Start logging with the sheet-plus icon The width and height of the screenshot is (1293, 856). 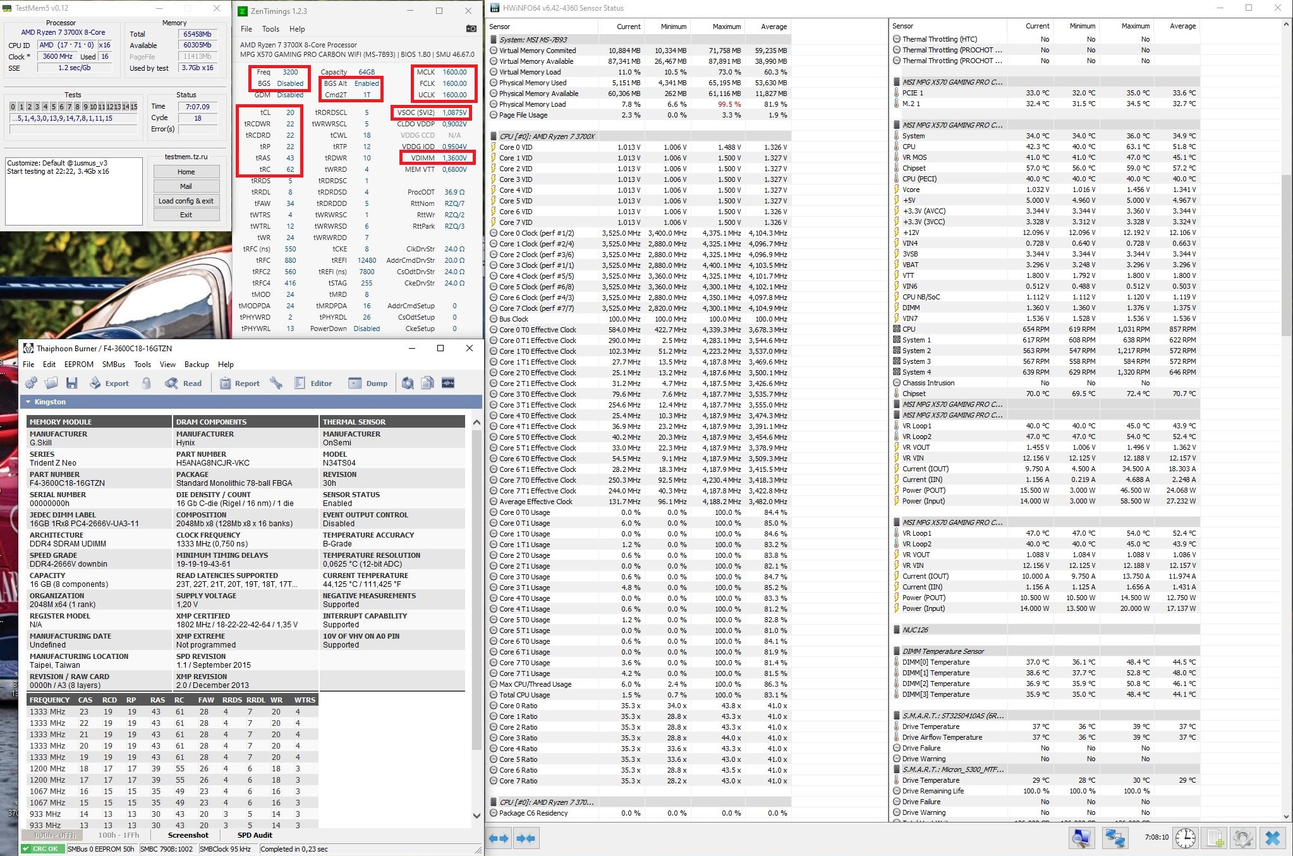pyautogui.click(x=1213, y=838)
